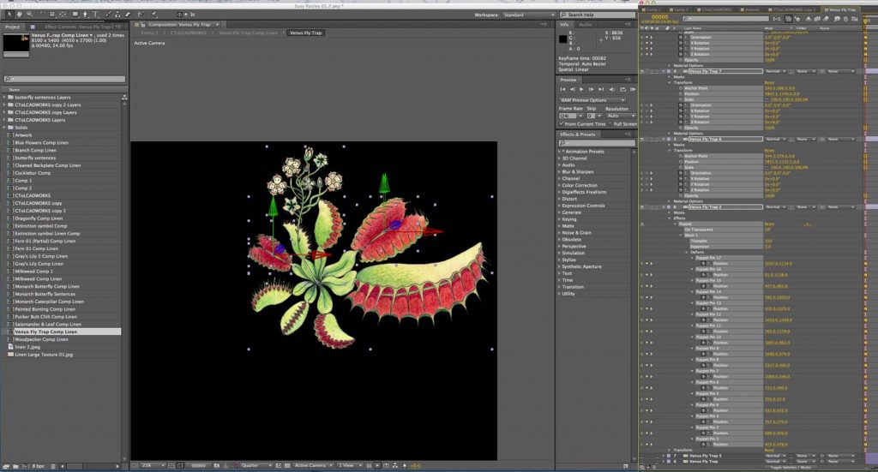Switch to Effect Controls tab
The image size is (878, 472).
(78, 27)
